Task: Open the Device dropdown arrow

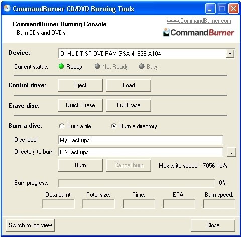Action: [x=230, y=54]
